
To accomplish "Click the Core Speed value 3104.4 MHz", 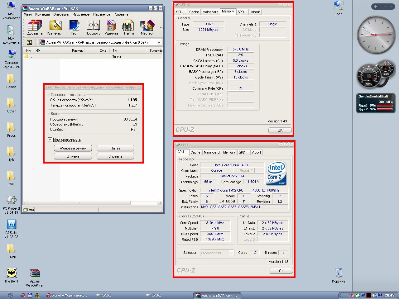I will coord(215,223).
